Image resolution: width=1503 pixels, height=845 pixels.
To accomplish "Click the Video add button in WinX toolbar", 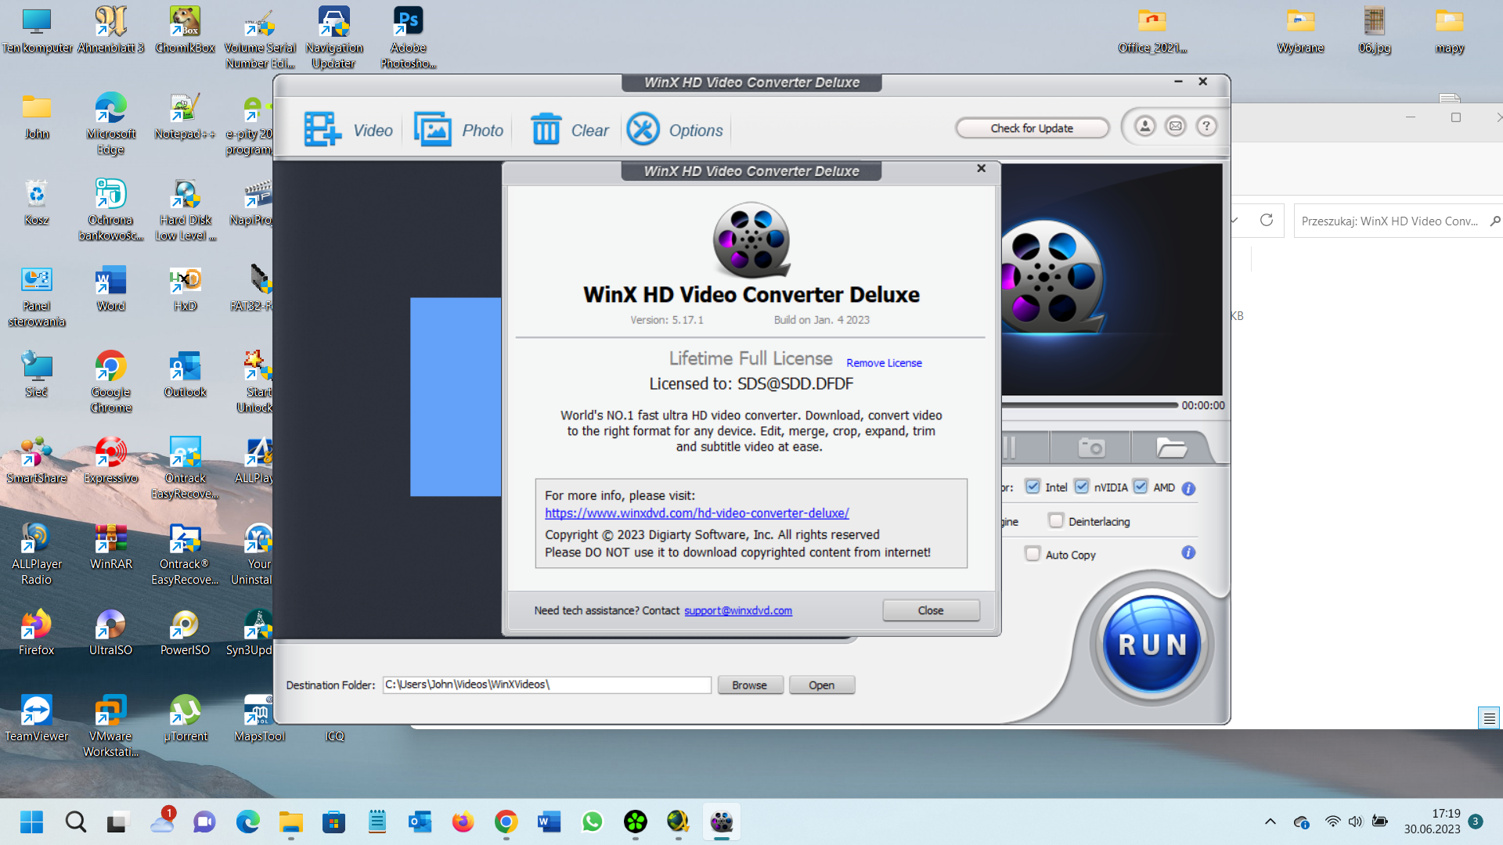I will (x=348, y=130).
